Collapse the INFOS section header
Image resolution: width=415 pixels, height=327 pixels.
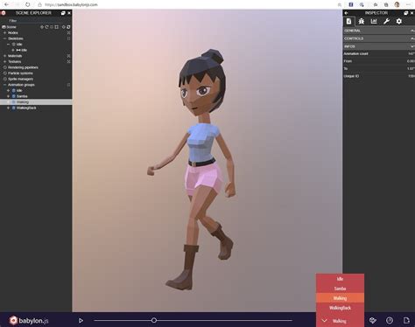pyautogui.click(x=379, y=46)
